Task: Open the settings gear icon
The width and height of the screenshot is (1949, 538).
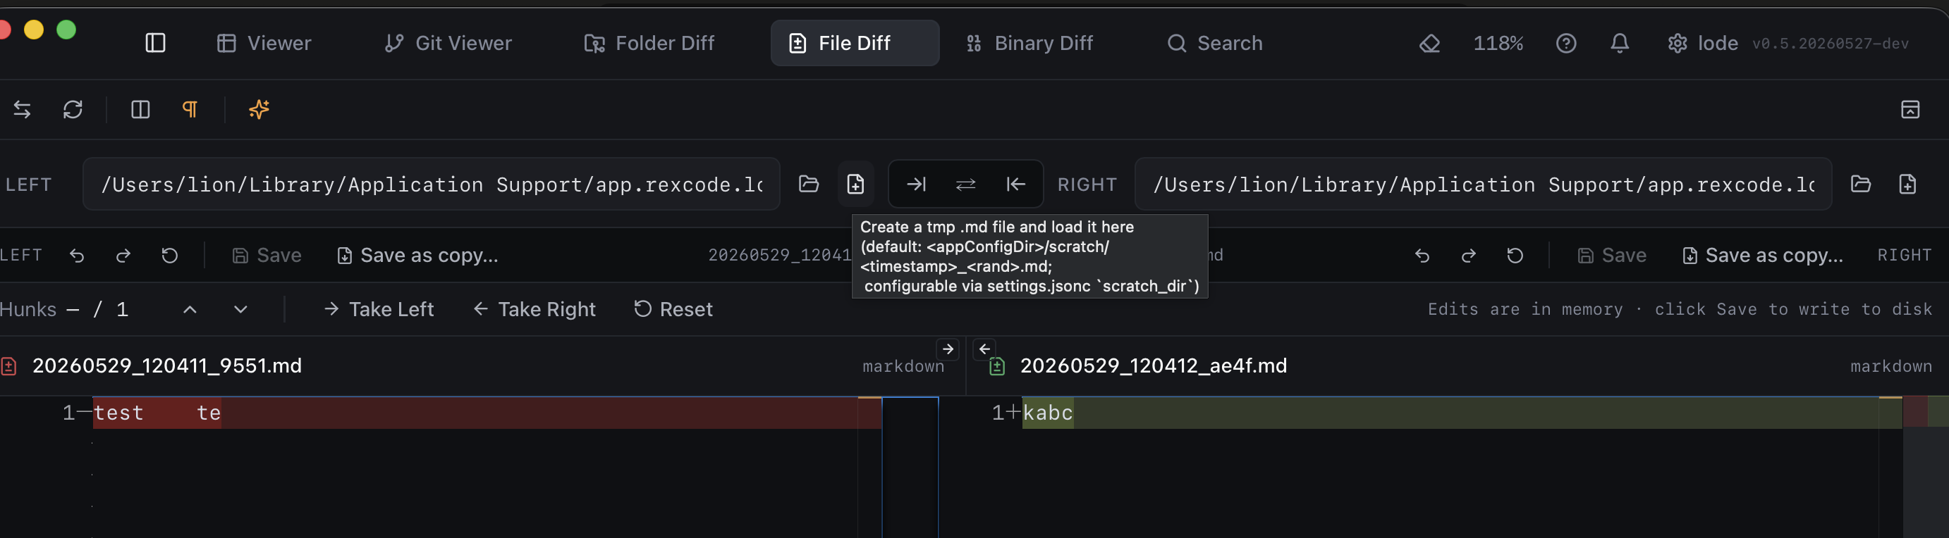Action: click(1678, 44)
